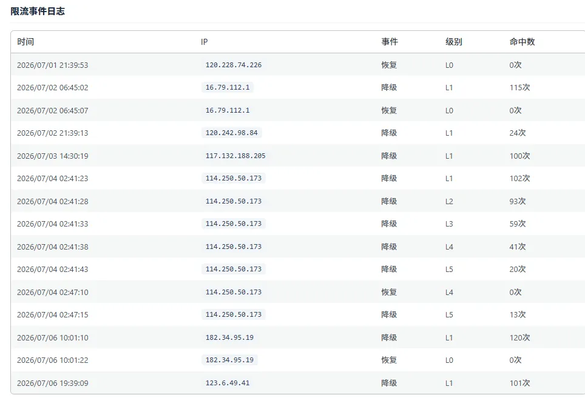Click L5 level in 02:47:15 row
The height and width of the screenshot is (398, 585).
[449, 314]
